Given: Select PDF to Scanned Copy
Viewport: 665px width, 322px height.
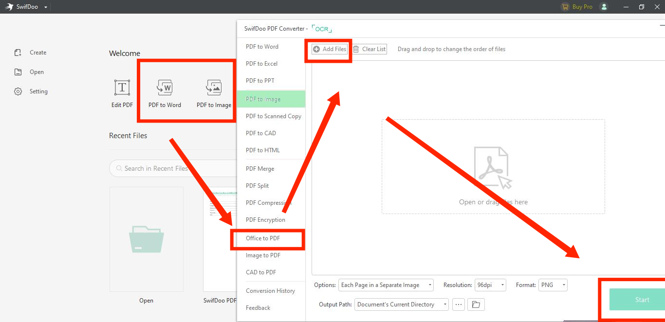Looking at the screenshot, I should point(271,116).
